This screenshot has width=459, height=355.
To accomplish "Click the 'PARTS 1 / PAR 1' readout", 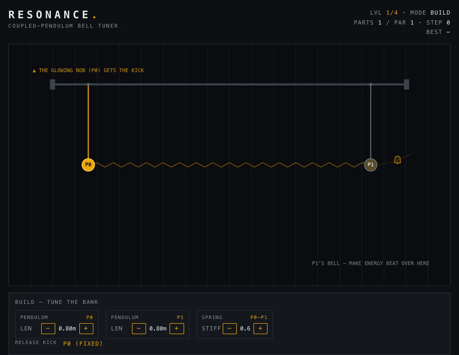I will 384,22.
